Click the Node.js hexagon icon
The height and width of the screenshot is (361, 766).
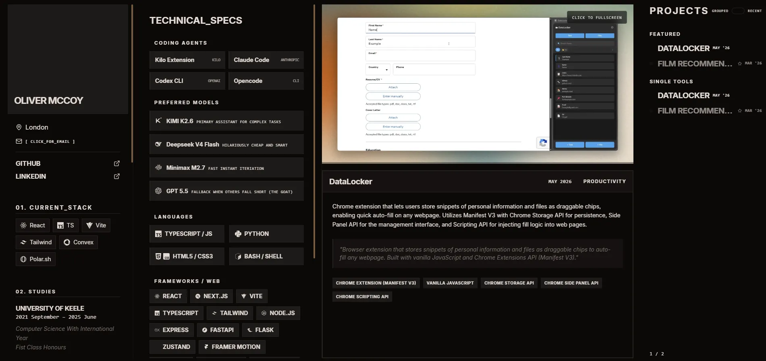[264, 313]
